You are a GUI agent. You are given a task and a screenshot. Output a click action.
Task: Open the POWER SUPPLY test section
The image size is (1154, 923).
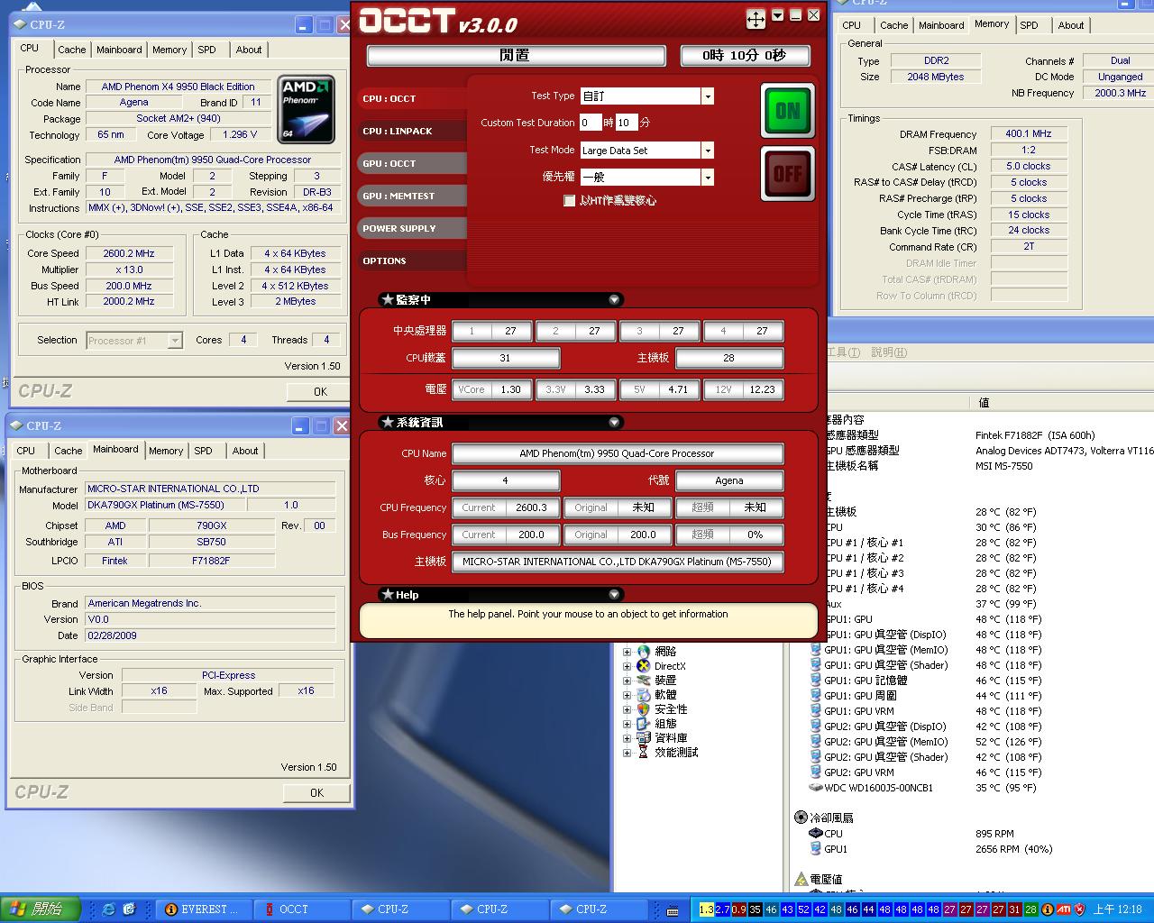412,228
